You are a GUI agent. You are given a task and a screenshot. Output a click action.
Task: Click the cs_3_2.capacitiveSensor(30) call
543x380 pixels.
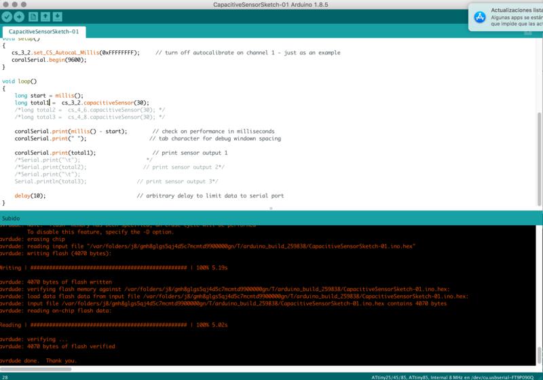[105, 102]
